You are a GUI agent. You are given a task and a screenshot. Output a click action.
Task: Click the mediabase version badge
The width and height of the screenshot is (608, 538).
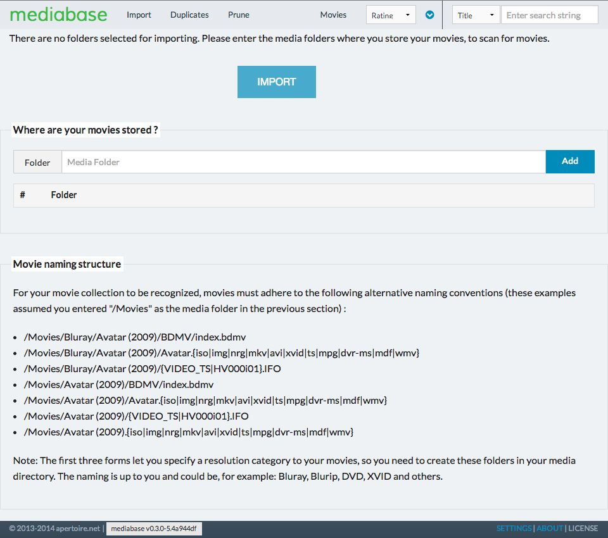pos(154,529)
